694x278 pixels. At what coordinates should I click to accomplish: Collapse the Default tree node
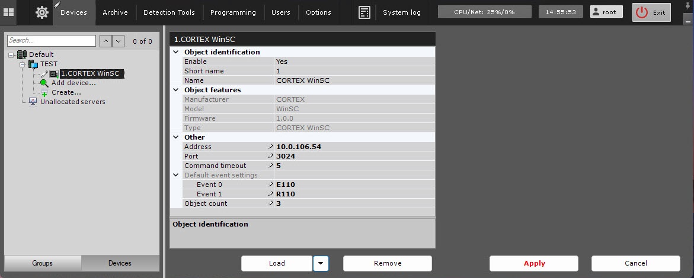coord(12,54)
